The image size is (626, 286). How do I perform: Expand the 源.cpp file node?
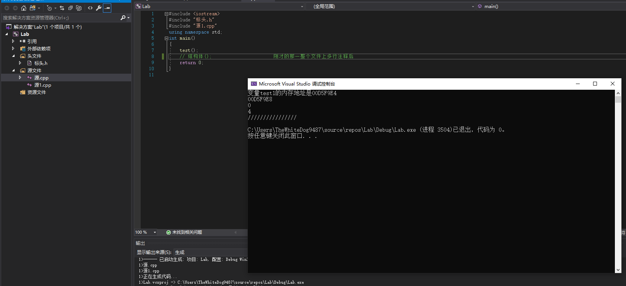(x=20, y=78)
